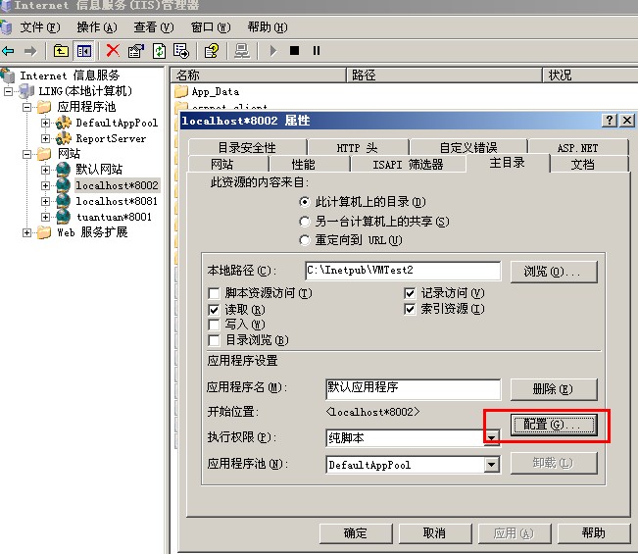This screenshot has width=638, height=554.
Task: Collapse the 网站 tree node
Action: (26, 154)
